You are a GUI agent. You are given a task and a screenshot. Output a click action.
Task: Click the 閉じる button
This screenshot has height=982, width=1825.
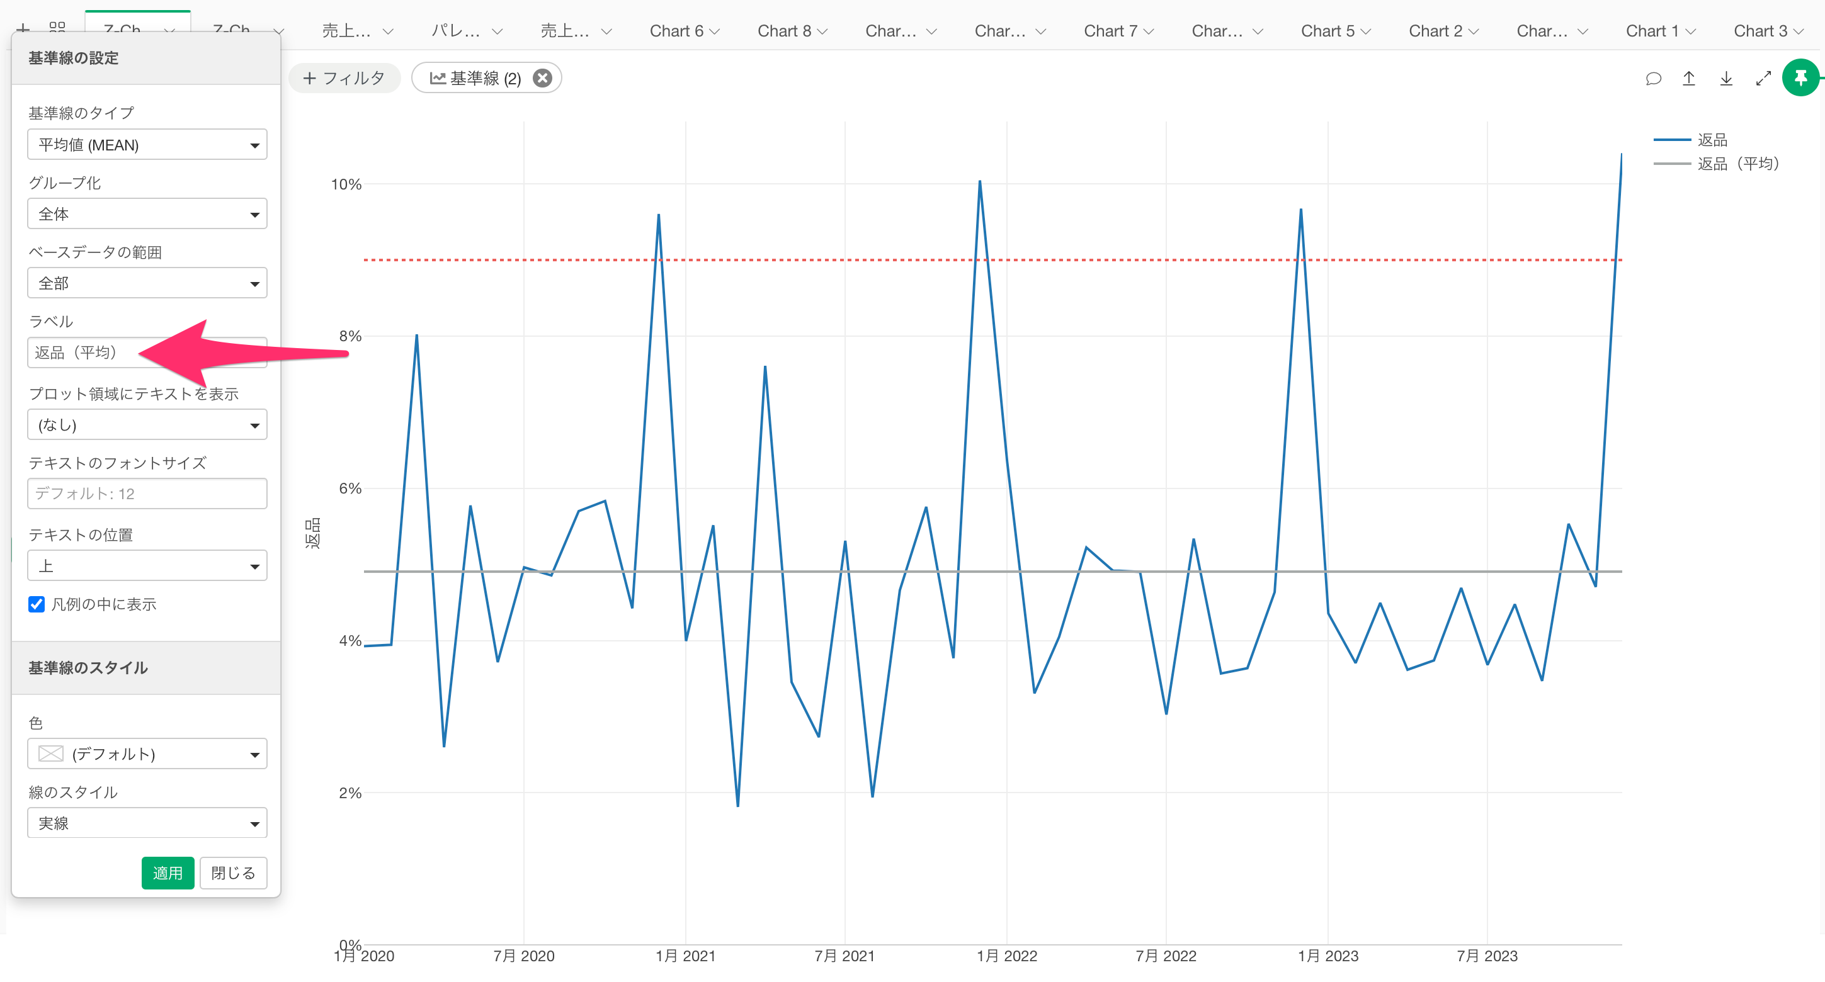233,872
